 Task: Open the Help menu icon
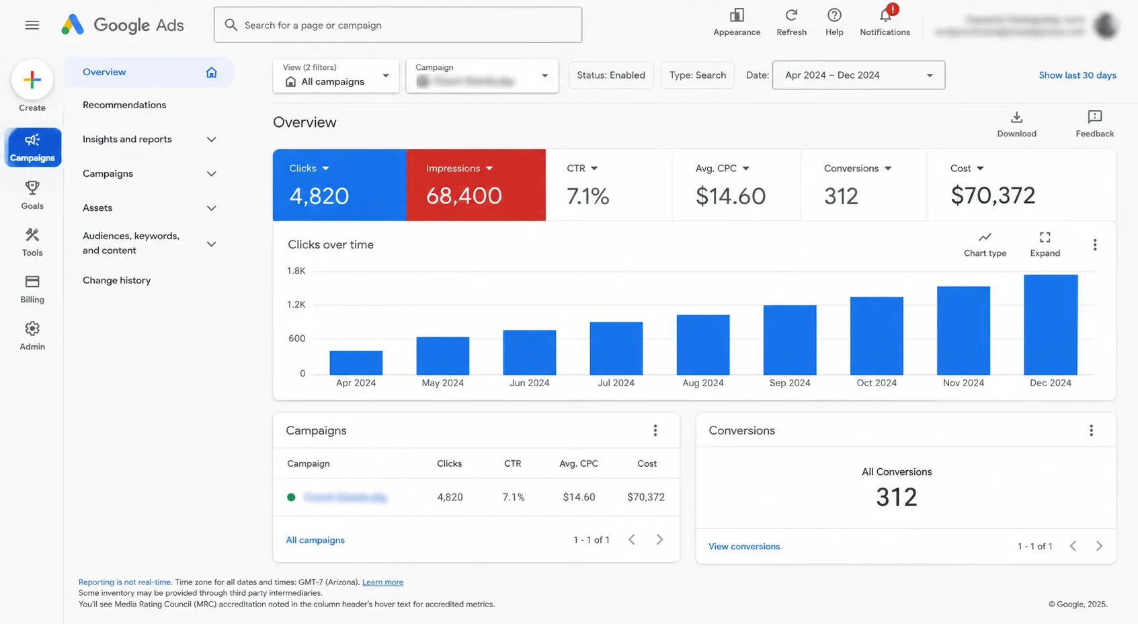(834, 22)
